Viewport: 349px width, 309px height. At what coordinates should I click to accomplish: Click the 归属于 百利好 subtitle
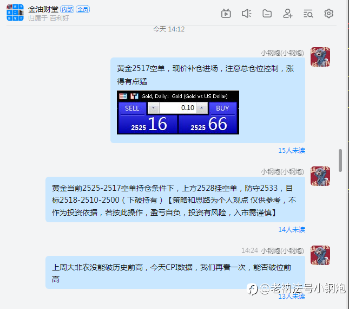[49, 18]
